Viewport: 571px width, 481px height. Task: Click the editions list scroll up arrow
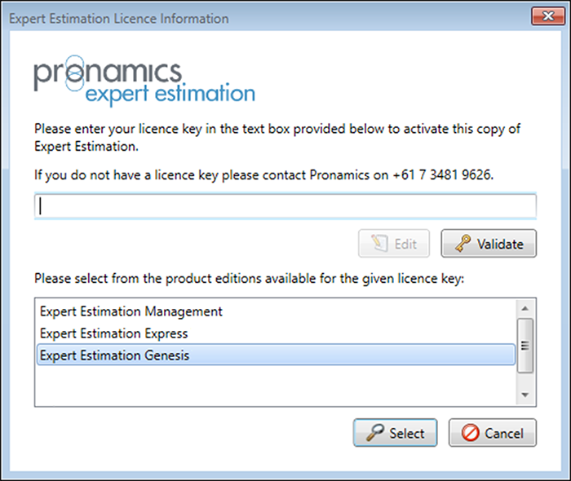pyautogui.click(x=525, y=308)
